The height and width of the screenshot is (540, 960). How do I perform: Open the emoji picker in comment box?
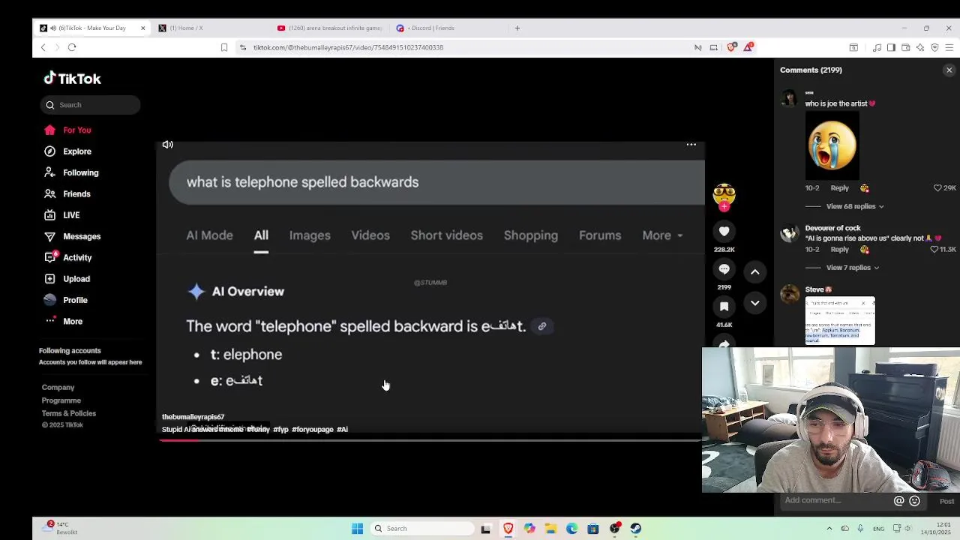tap(914, 501)
